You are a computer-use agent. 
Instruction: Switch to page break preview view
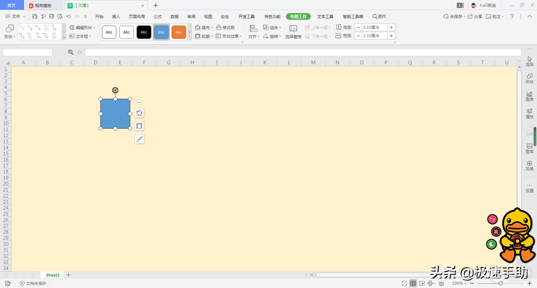click(422, 283)
